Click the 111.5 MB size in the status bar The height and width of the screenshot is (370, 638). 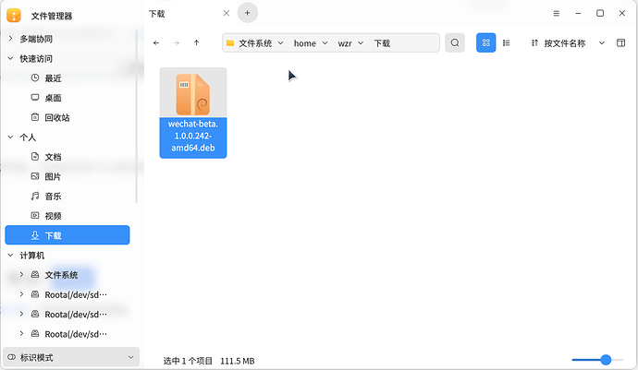(x=238, y=361)
